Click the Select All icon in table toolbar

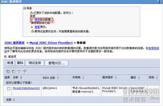(8, 71)
